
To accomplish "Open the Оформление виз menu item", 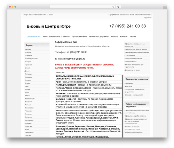I will tap(33, 37).
